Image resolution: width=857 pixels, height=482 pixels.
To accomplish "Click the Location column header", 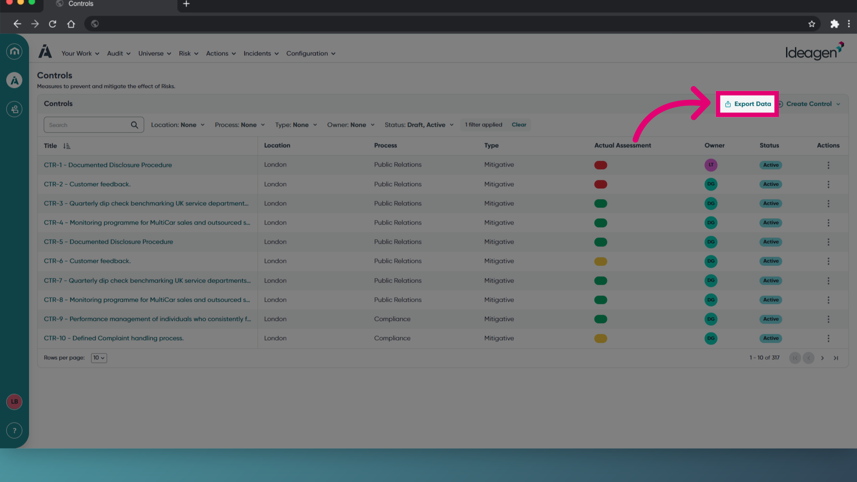I will 277,145.
